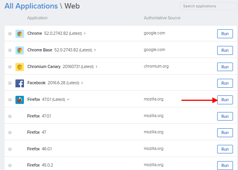This screenshot has width=238, height=170.
Task: Select the Firefox 47 version name
Action: click(x=37, y=132)
